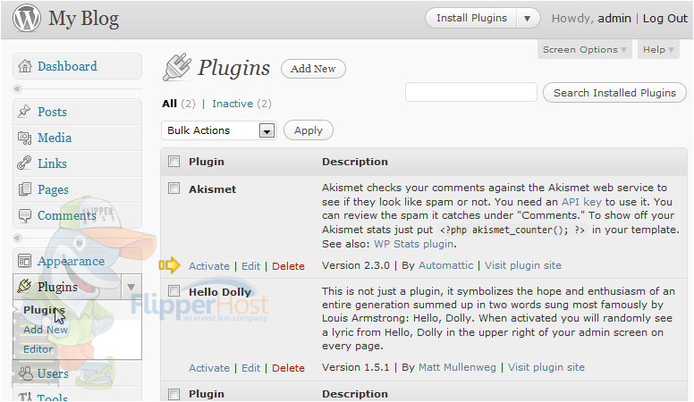Show All plugins filter
Viewport: 694px width, 402px height.
click(x=170, y=104)
